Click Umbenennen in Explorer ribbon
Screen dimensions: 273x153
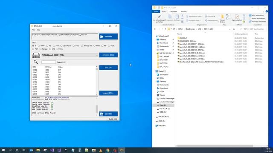[211, 20]
